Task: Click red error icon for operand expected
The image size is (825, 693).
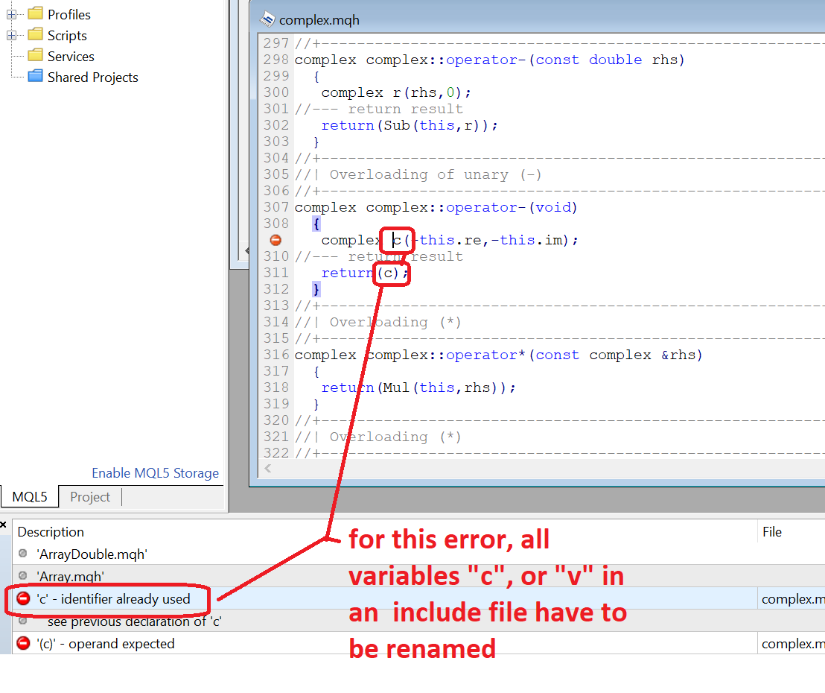Action: pos(23,643)
